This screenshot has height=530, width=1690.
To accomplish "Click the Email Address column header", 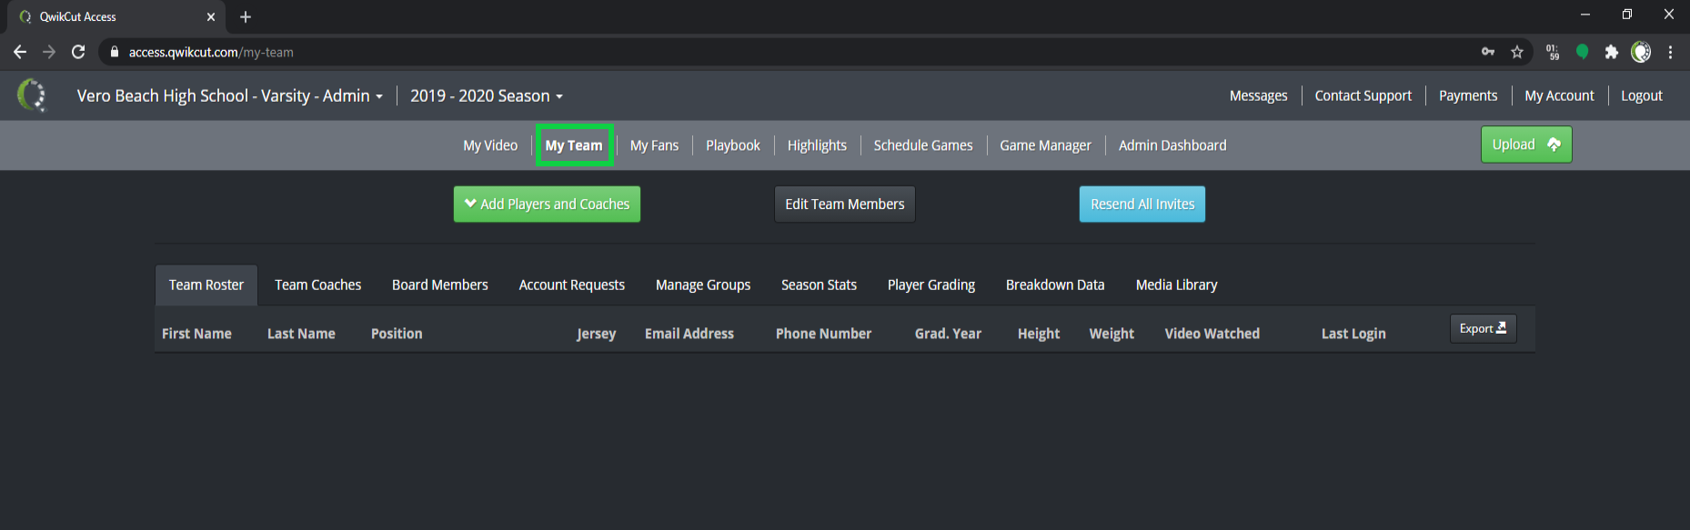I will click(689, 334).
